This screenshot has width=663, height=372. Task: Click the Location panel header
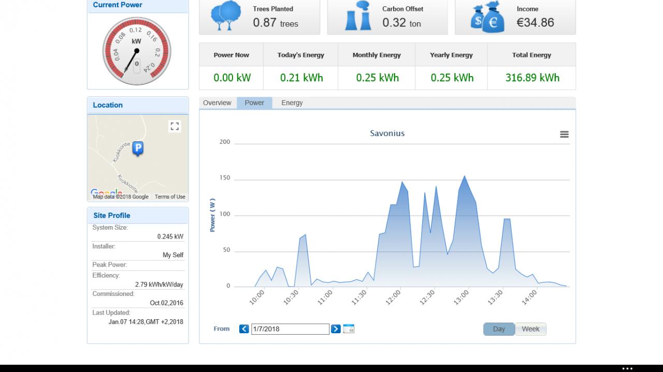(138, 105)
